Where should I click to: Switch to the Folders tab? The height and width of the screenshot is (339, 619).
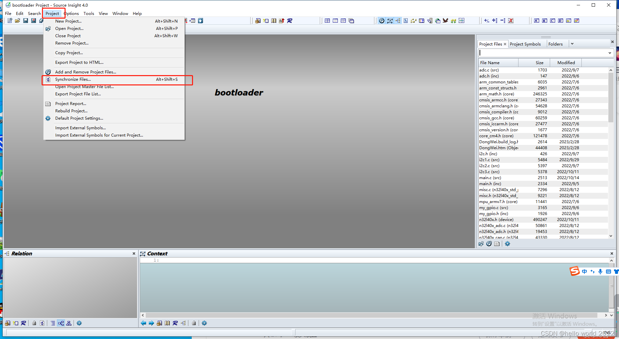555,44
